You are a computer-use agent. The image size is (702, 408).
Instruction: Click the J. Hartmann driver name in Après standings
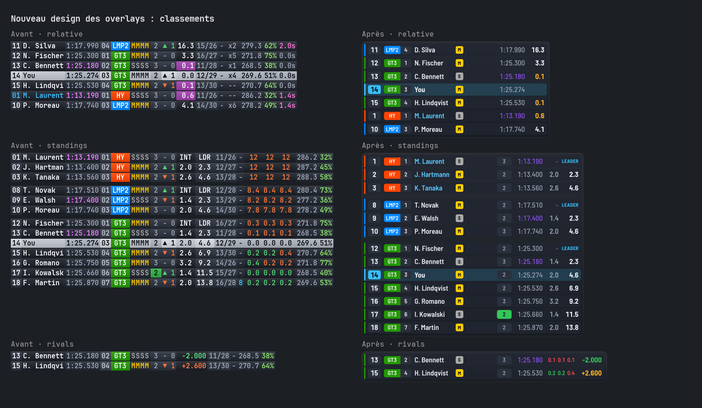(432, 175)
